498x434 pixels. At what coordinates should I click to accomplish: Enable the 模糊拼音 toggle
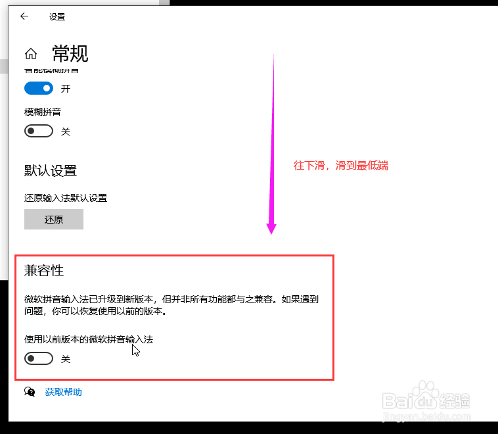point(39,131)
